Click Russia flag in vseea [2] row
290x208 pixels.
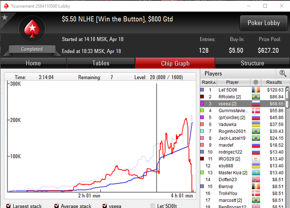256,104
